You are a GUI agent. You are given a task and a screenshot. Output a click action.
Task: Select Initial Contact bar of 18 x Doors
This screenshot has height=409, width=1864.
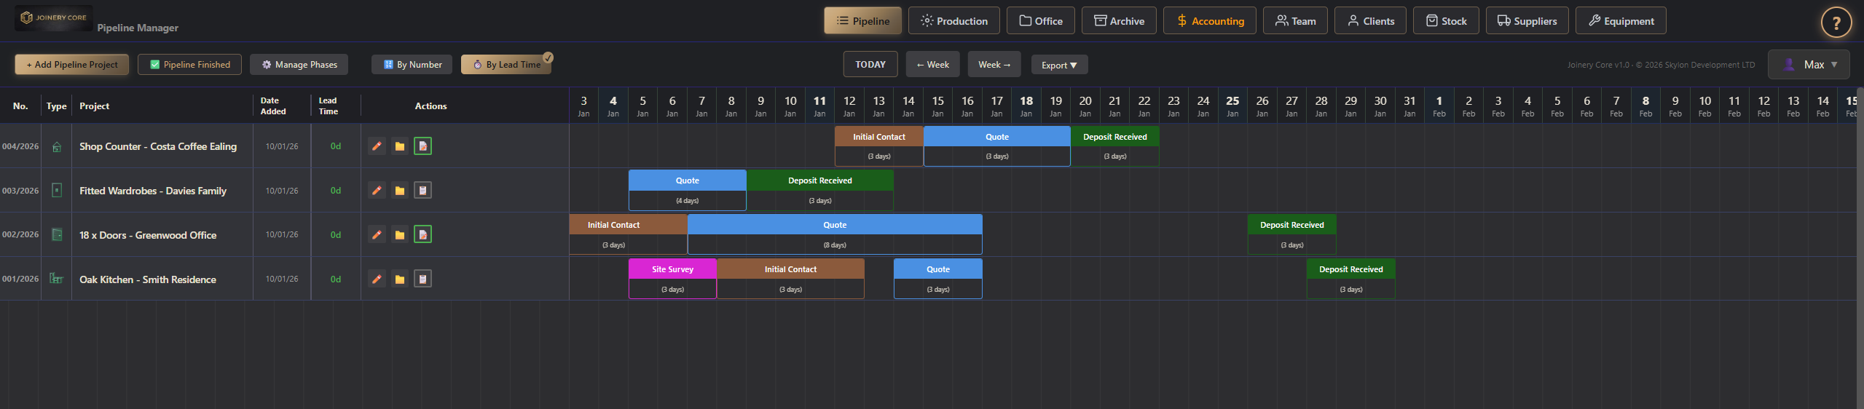point(628,235)
